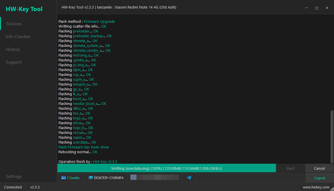Log out using the Logout button
Viewport: 334px width, 191px height.
[319, 178]
